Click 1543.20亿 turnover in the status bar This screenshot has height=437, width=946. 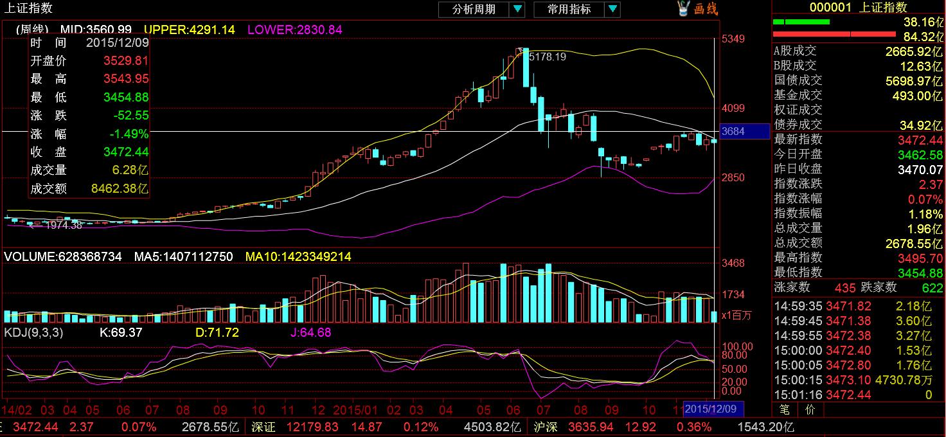pos(765,427)
